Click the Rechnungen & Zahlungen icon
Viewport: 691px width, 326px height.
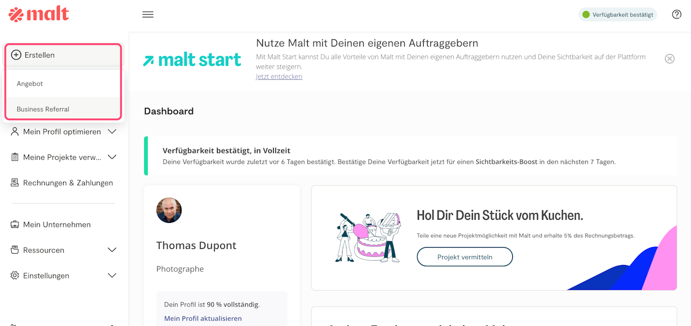[15, 183]
